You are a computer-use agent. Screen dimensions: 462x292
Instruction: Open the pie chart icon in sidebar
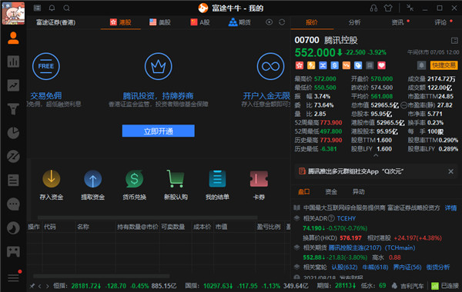point(13,133)
